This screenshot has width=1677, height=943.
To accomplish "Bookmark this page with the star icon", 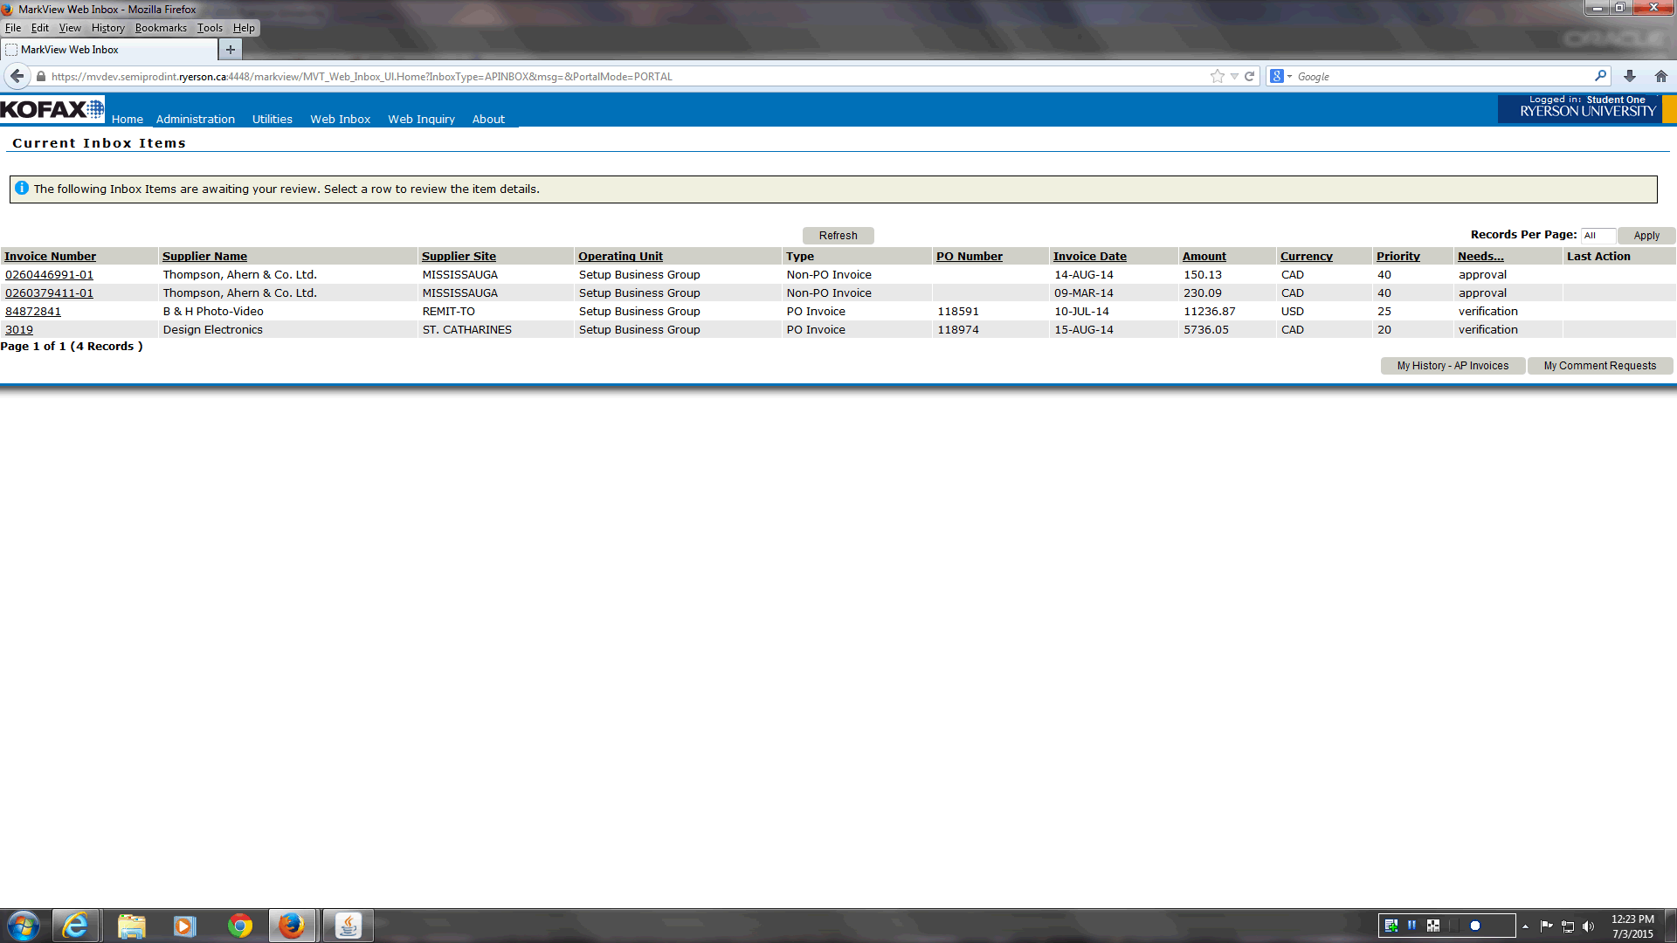I will (1217, 76).
